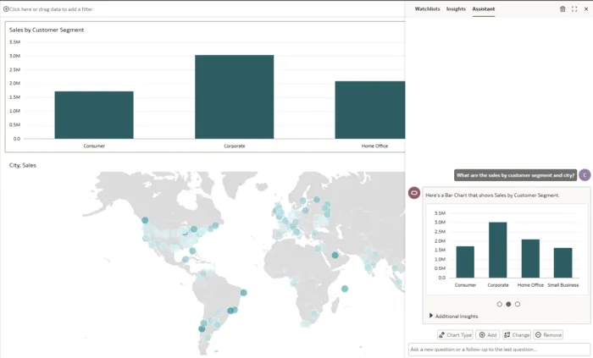Click Consumer bar in assistant chart

(x=465, y=262)
